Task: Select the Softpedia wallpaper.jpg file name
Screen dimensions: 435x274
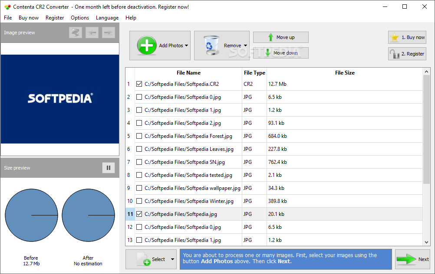Action: [192, 188]
